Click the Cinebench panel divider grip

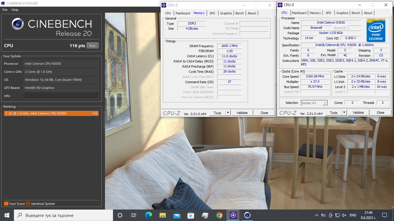point(104,119)
